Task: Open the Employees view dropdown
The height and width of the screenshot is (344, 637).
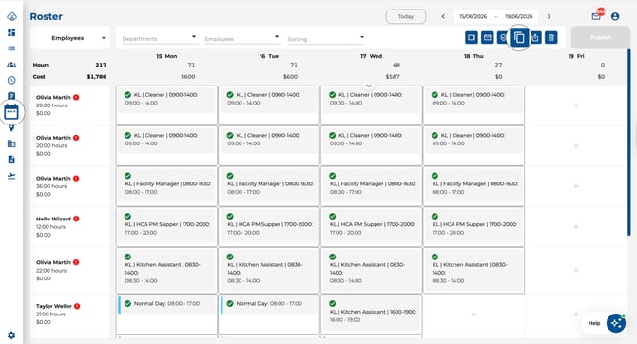Action: point(69,38)
